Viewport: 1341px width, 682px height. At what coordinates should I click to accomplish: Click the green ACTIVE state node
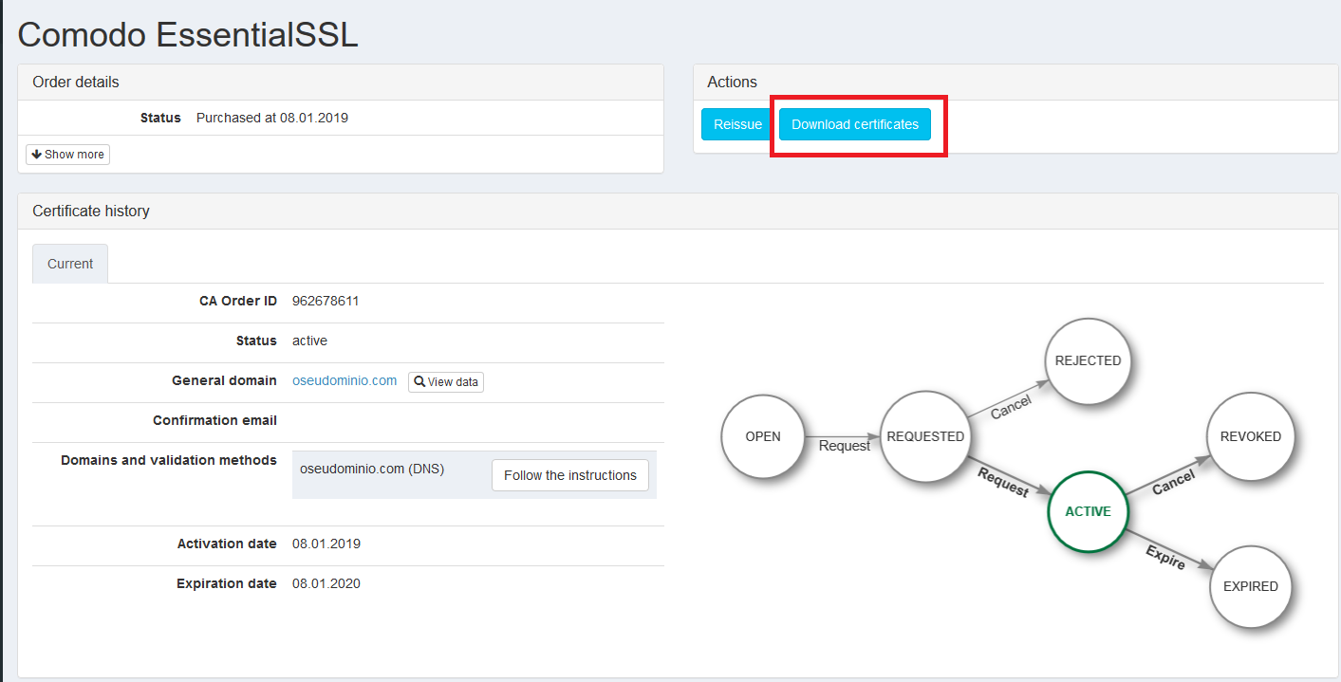[1087, 511]
